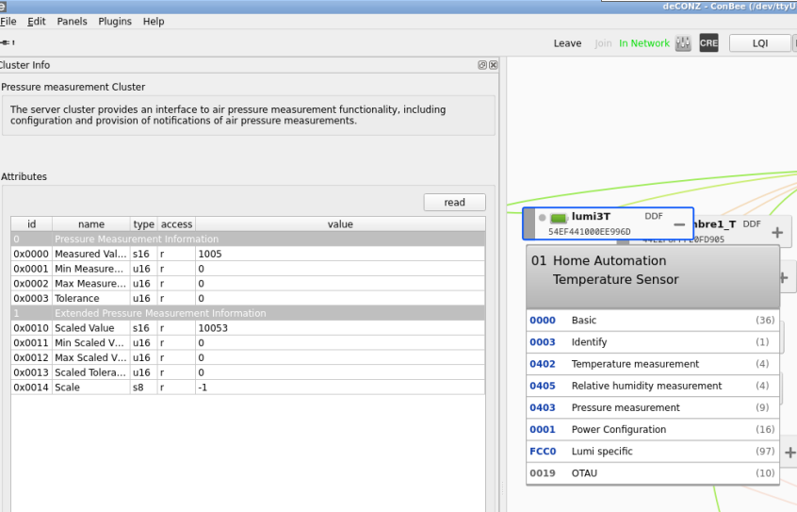The image size is (797, 512).
Task: Select the Pressure measurement 0403 cluster
Action: 653,407
